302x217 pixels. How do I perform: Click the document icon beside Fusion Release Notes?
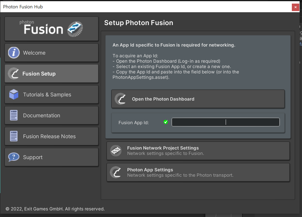[x=14, y=136]
